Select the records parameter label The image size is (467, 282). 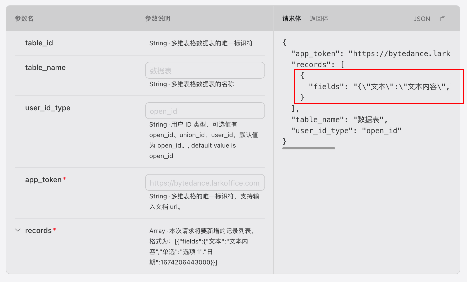[38, 230]
